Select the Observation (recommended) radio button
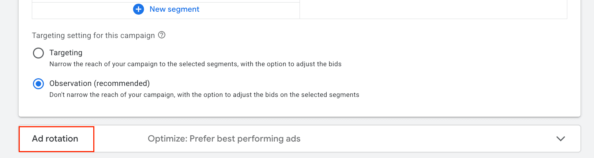 (x=38, y=84)
